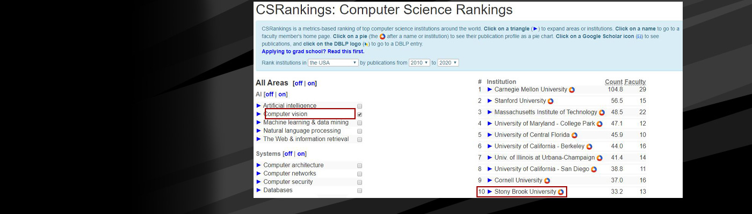Screen dimensions: 752x214
Task: Check the Databases checkbox
Action: [360, 190]
